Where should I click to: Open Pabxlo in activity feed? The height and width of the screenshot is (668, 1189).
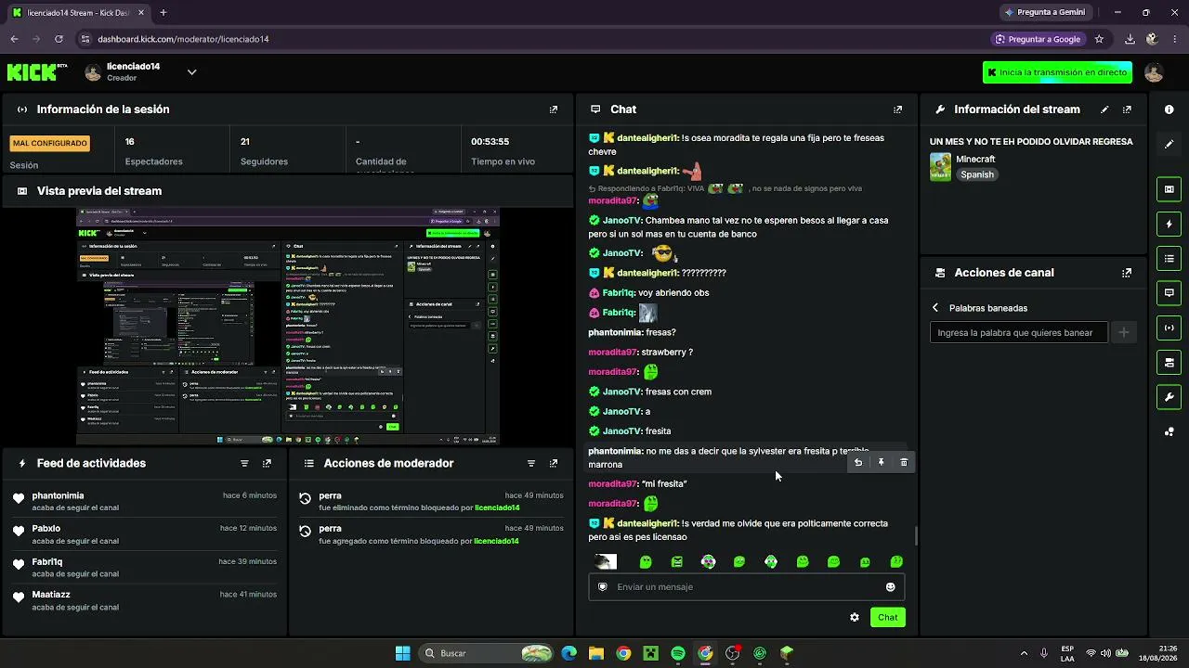(x=46, y=528)
